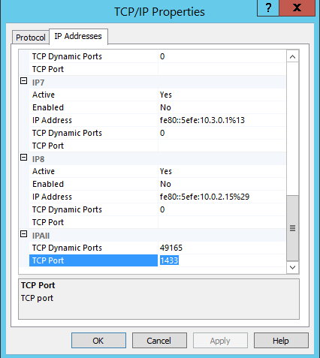The image size is (320, 358).
Task: Switch to the Protocol tab
Action: click(x=31, y=38)
